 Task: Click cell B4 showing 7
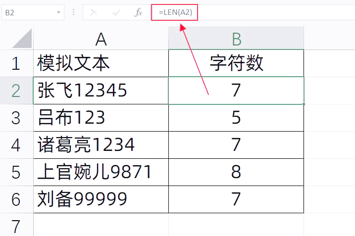point(236,145)
